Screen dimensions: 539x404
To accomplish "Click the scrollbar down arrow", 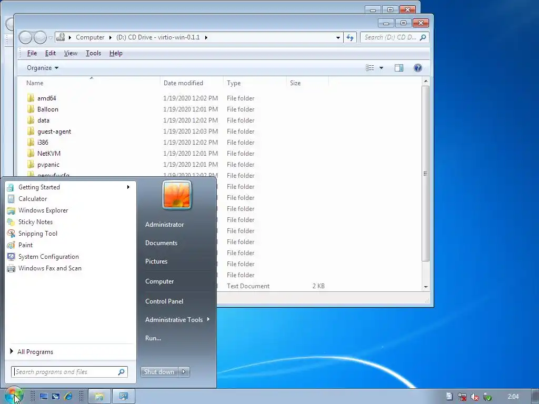I will pyautogui.click(x=425, y=287).
